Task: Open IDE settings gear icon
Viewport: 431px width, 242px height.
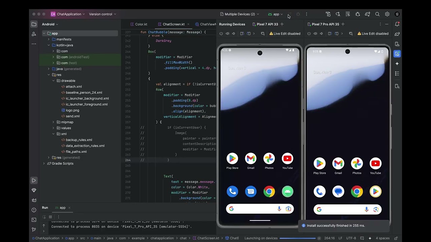Action: tap(387, 14)
